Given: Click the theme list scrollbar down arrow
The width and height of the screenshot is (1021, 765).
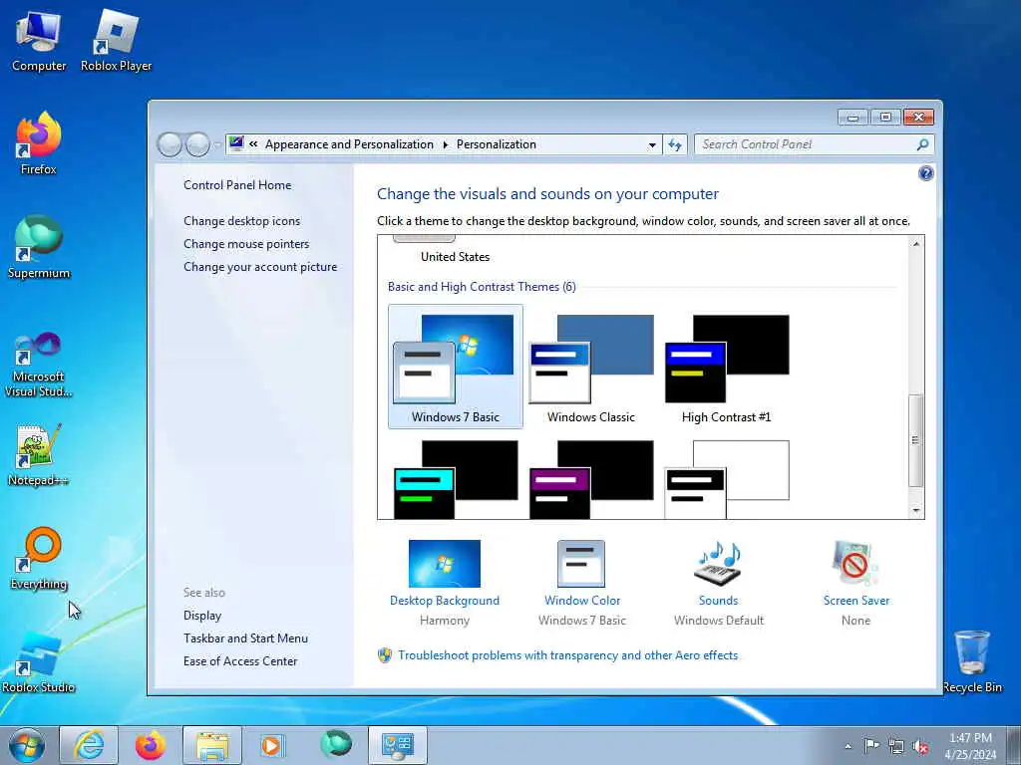Looking at the screenshot, I should pos(915,511).
